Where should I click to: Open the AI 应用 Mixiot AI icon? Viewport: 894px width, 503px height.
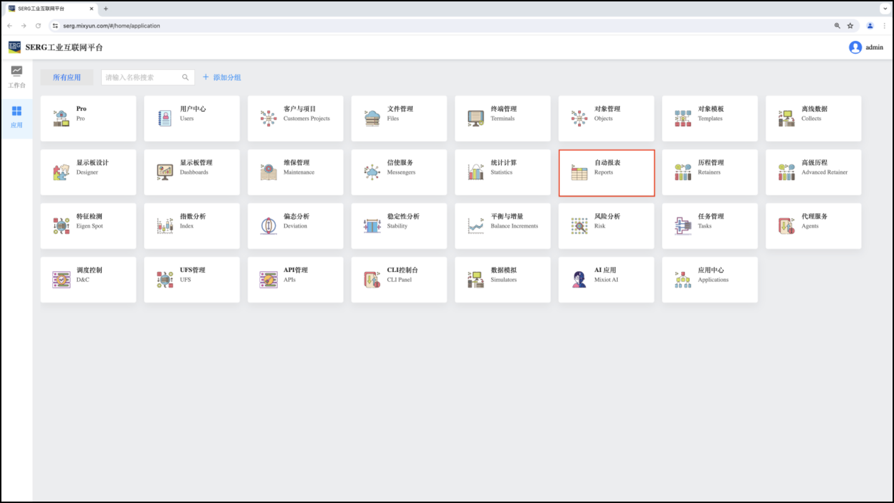pos(579,280)
